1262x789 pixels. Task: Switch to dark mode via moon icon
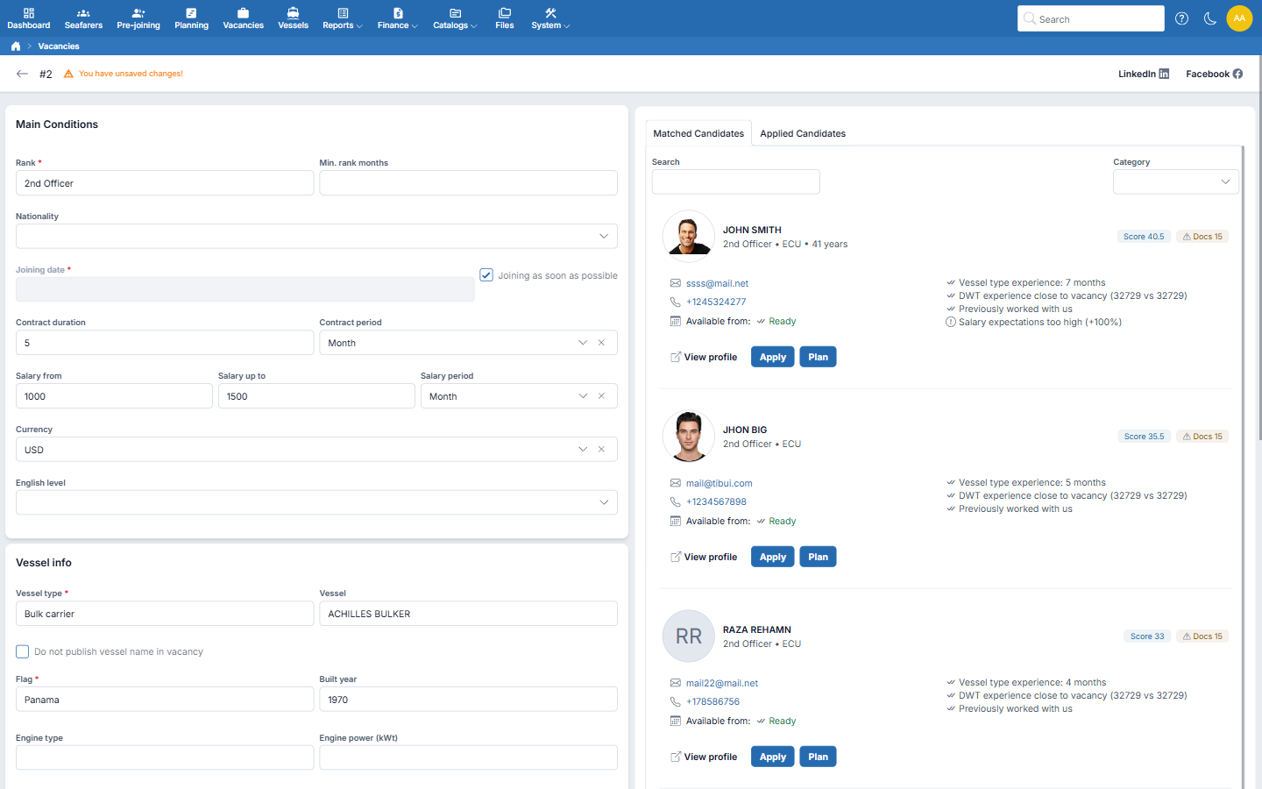click(x=1210, y=18)
